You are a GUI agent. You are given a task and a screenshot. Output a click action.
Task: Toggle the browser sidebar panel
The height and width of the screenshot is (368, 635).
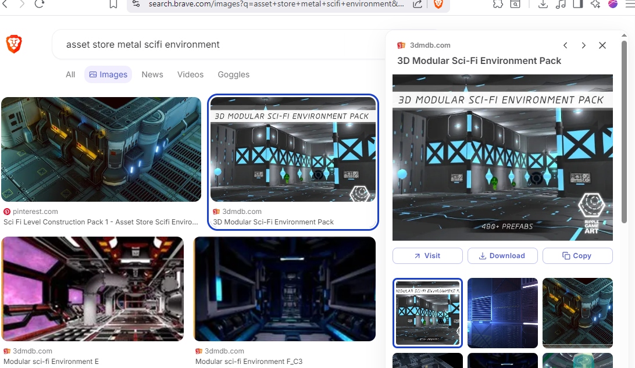pos(578,4)
